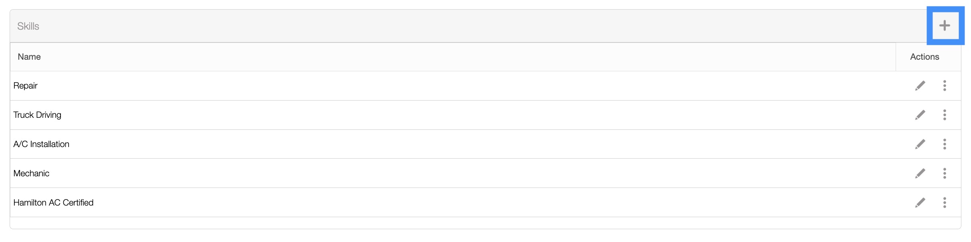Expand options for Hamilton AC Certified
The width and height of the screenshot is (971, 242).
tap(945, 203)
